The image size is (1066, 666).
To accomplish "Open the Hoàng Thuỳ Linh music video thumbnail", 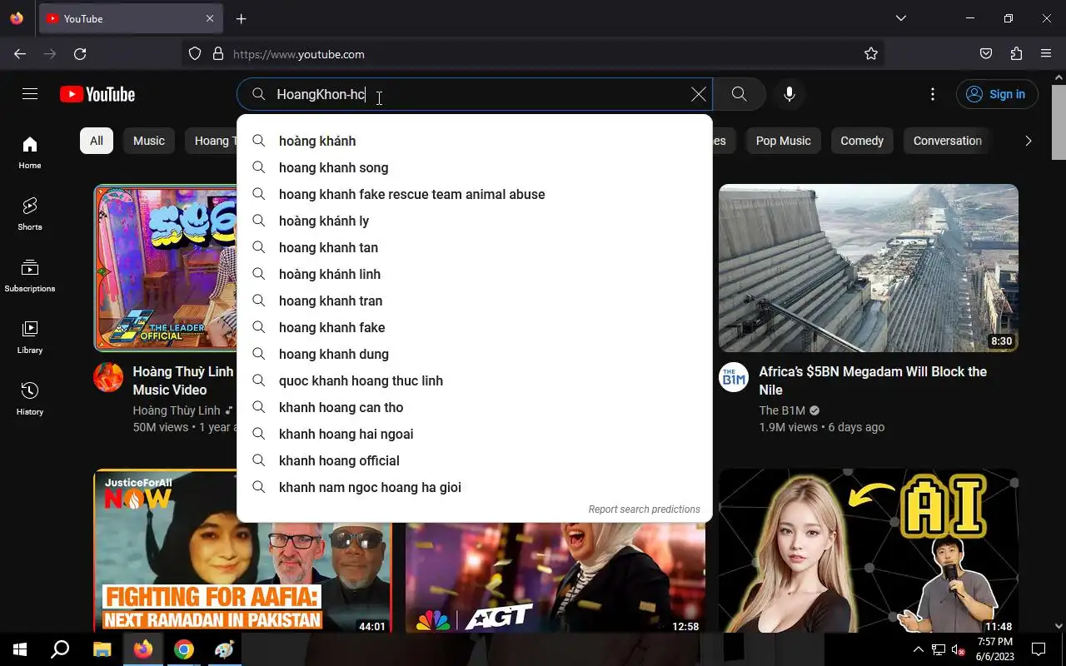I will click(x=166, y=268).
